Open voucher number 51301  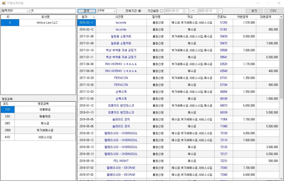[x=224, y=29]
